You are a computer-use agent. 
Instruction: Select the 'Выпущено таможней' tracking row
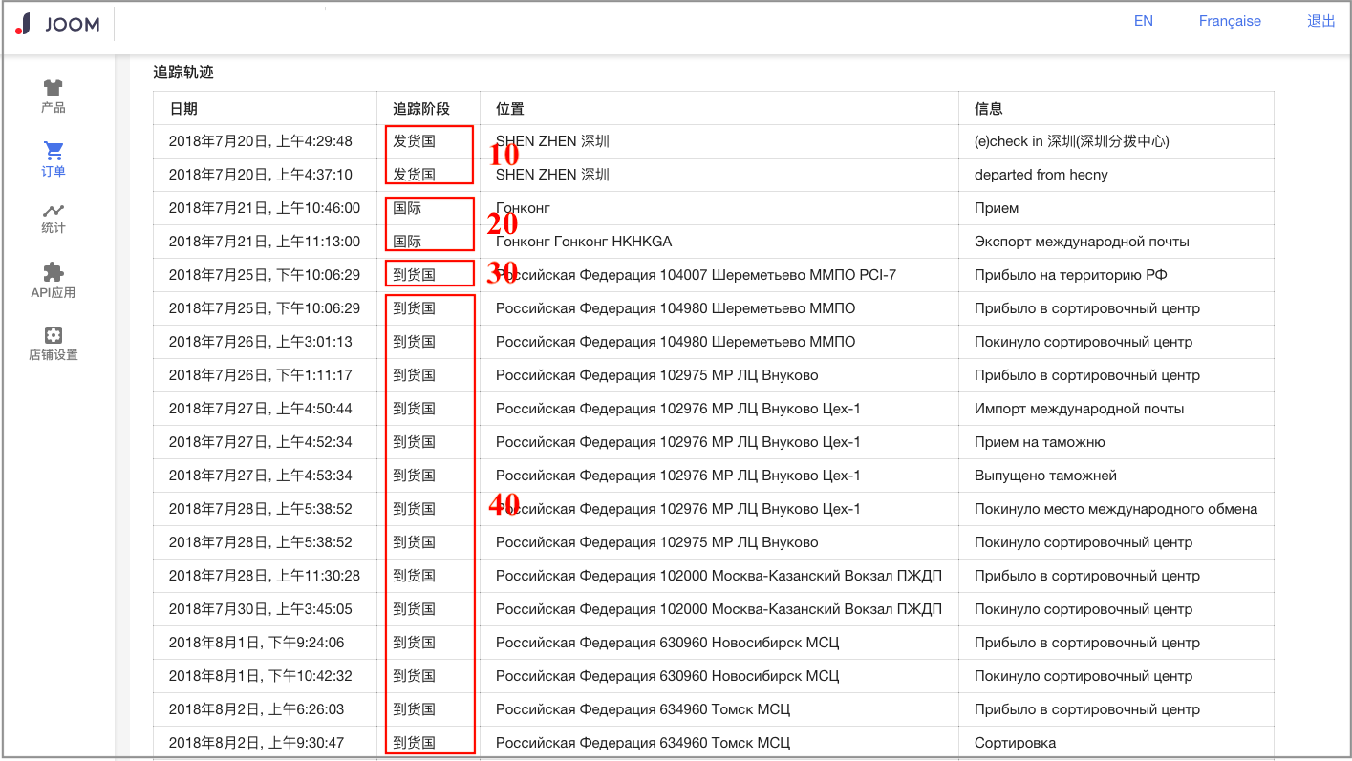(x=1045, y=476)
